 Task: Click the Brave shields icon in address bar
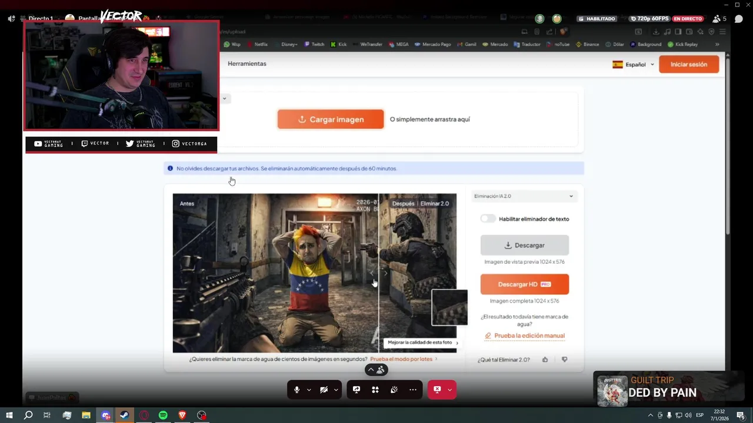(x=563, y=31)
